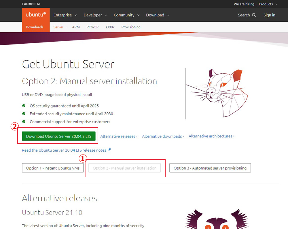Open the Provisioning sub-navigation item
This screenshot has width=288, height=229.
tap(131, 27)
